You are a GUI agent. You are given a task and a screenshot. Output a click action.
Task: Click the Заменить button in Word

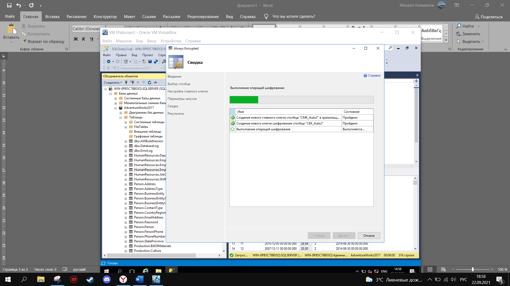pos(468,34)
